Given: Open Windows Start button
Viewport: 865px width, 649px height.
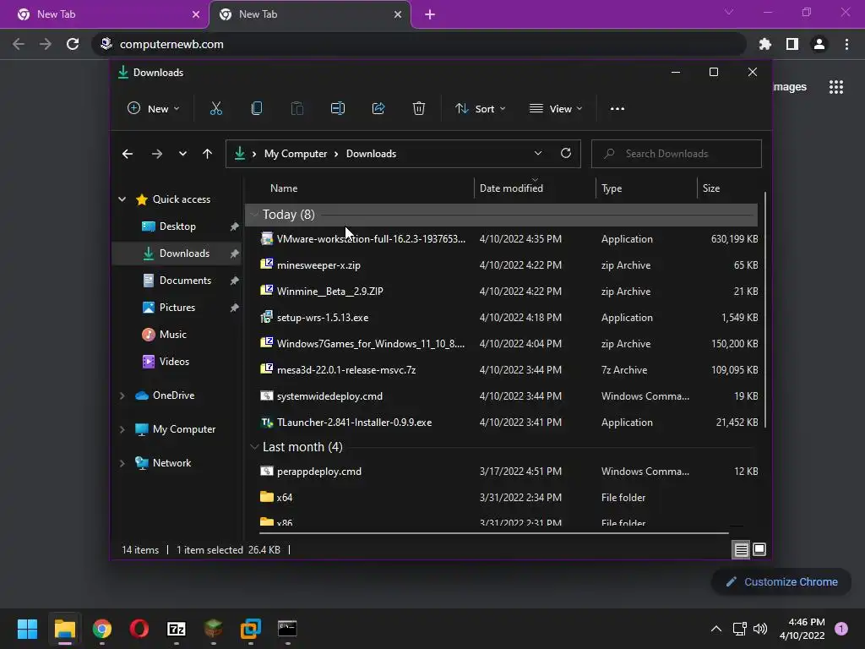Looking at the screenshot, I should (28, 629).
